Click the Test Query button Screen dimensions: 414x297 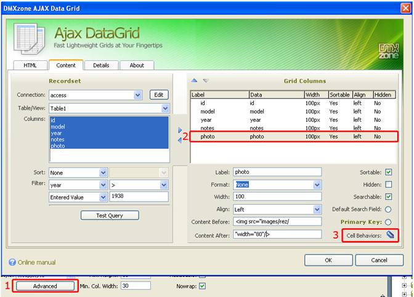[x=110, y=215]
